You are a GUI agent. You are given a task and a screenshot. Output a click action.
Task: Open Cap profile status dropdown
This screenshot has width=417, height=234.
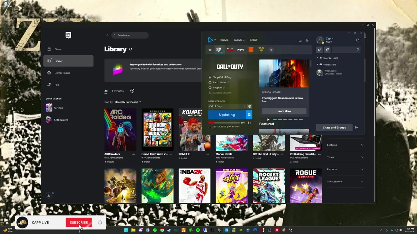coord(330,39)
